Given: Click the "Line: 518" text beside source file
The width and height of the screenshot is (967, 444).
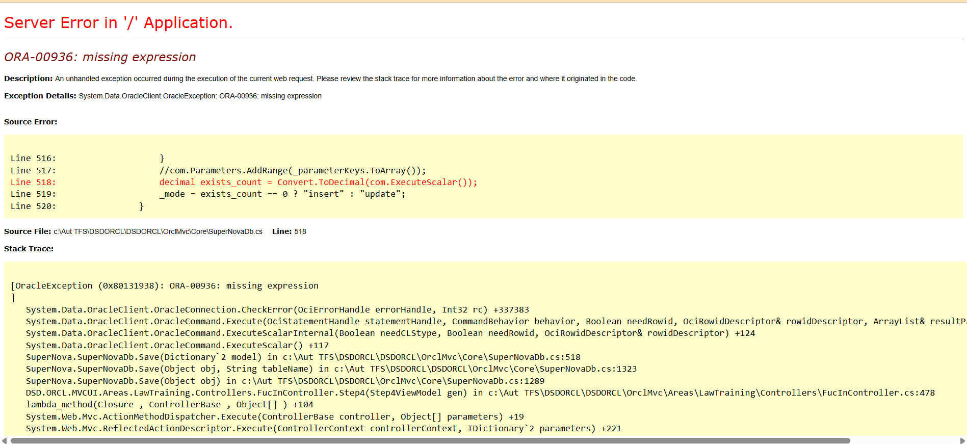Looking at the screenshot, I should click(x=289, y=231).
